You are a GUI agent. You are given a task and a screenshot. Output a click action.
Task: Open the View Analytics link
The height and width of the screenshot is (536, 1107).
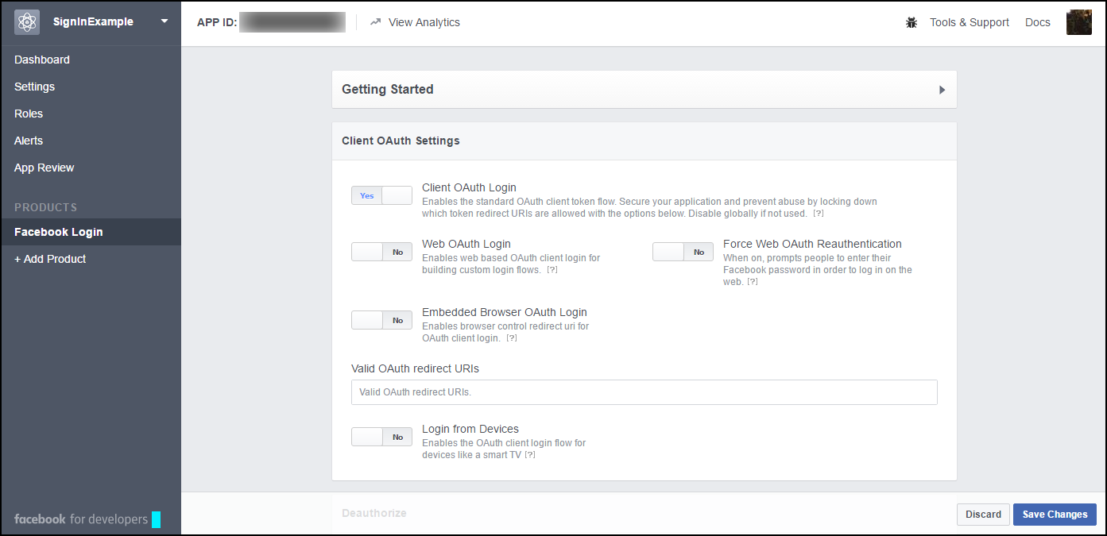[x=424, y=22]
